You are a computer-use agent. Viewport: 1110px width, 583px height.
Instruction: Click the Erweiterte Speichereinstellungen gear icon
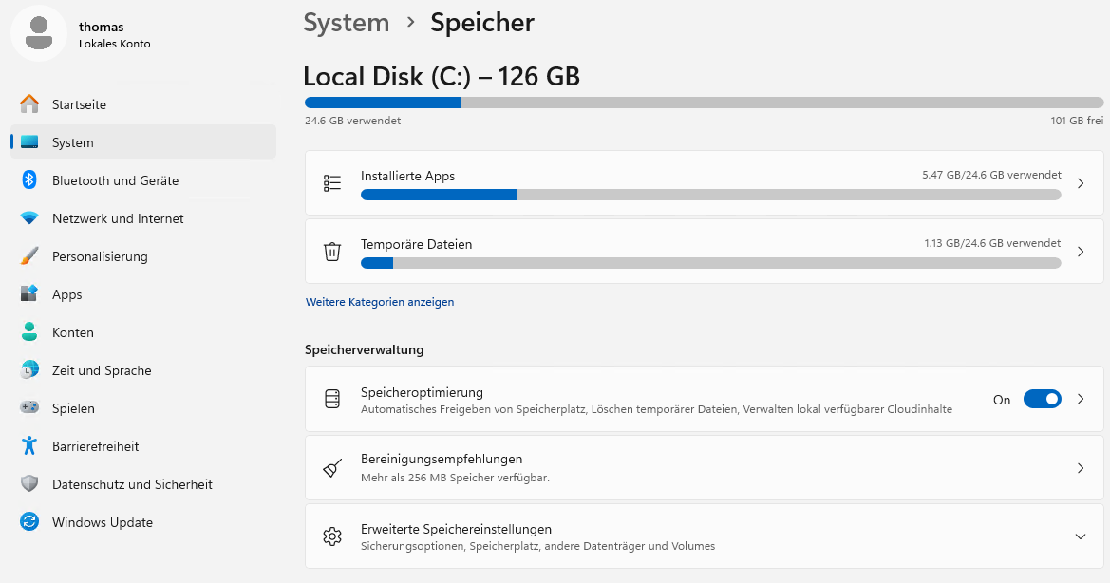coord(331,536)
